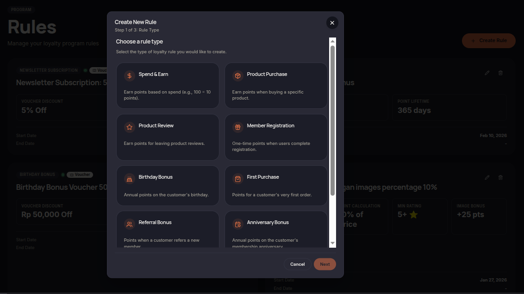This screenshot has height=294, width=524.
Task: Click the Voucher badge beside Birthday Bonus
Action: 80,175
